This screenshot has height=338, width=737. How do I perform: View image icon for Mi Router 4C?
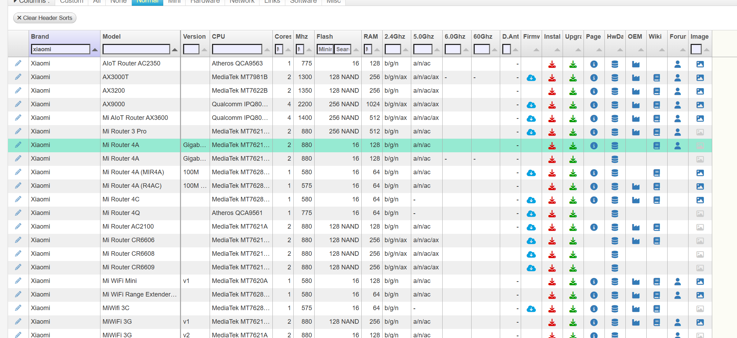click(x=700, y=200)
